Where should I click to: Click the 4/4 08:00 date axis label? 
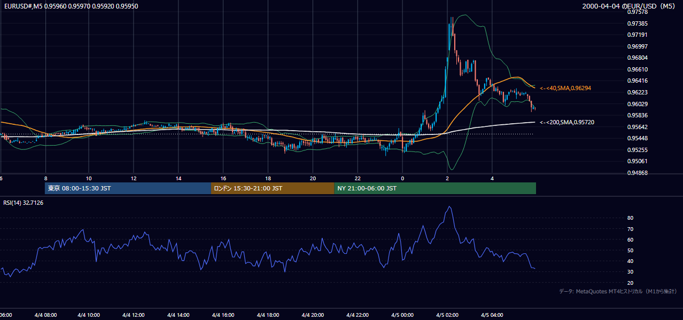45,315
